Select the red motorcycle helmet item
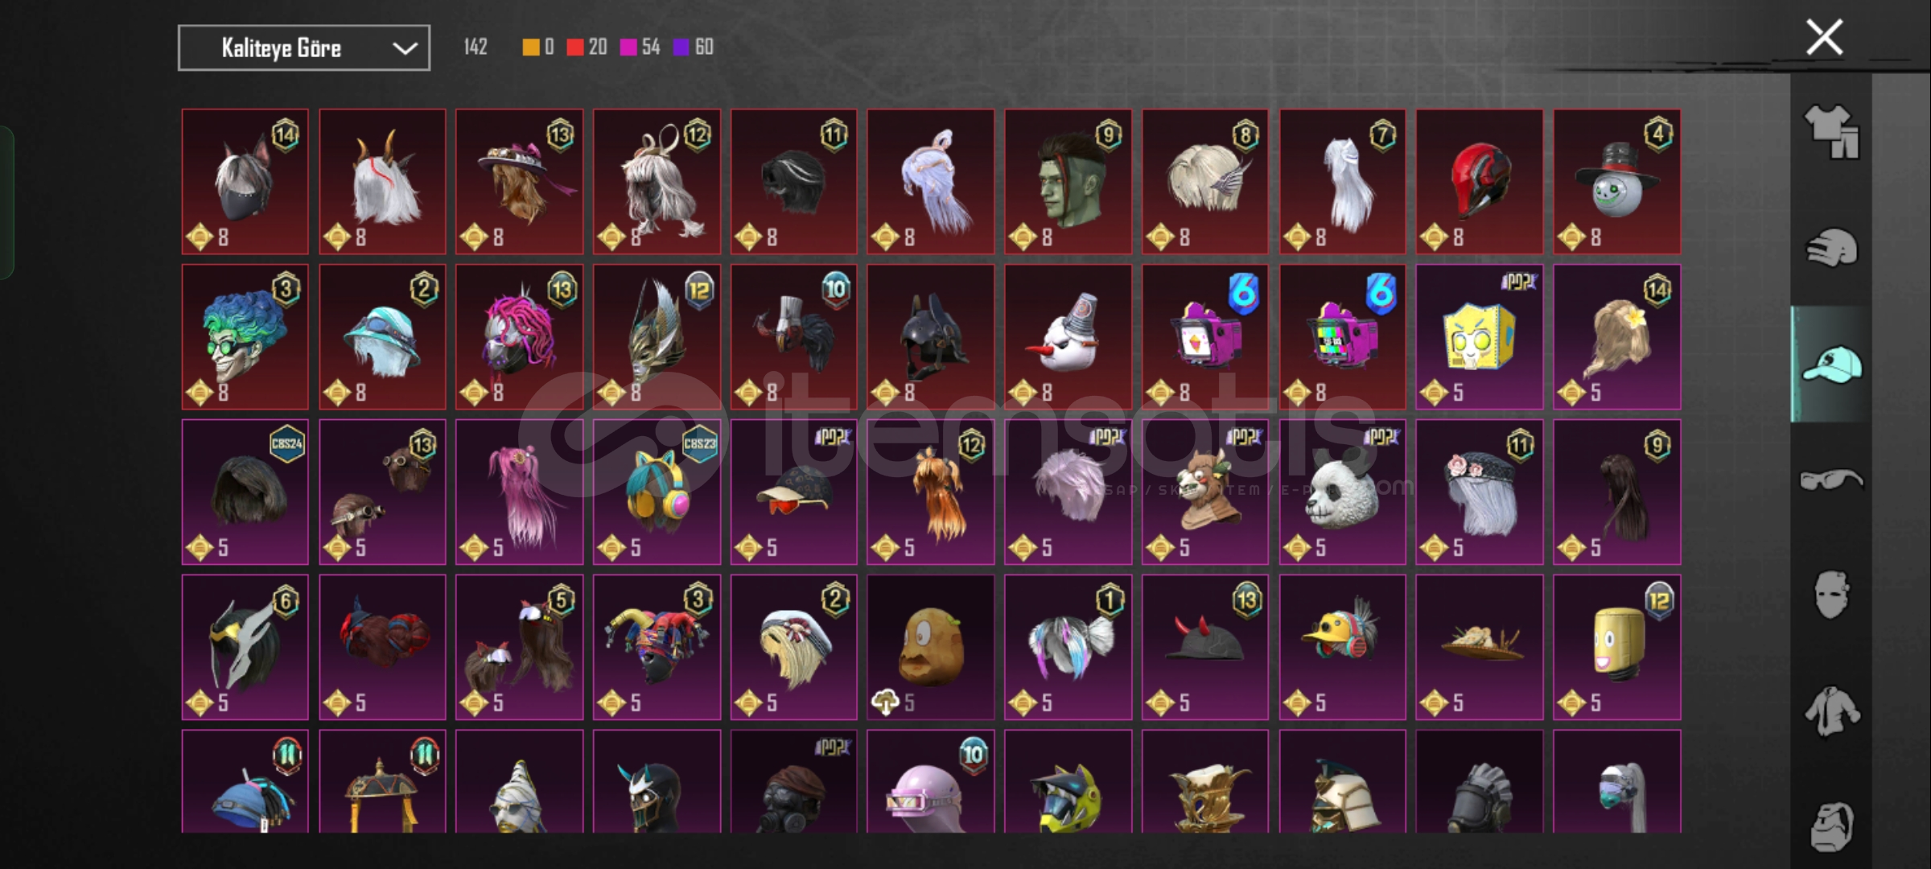This screenshot has width=1931, height=869. 1480,182
